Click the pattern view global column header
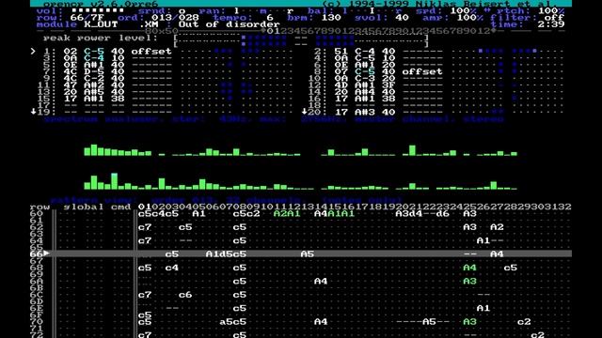Viewport: 602px width, 338px height. (84, 207)
